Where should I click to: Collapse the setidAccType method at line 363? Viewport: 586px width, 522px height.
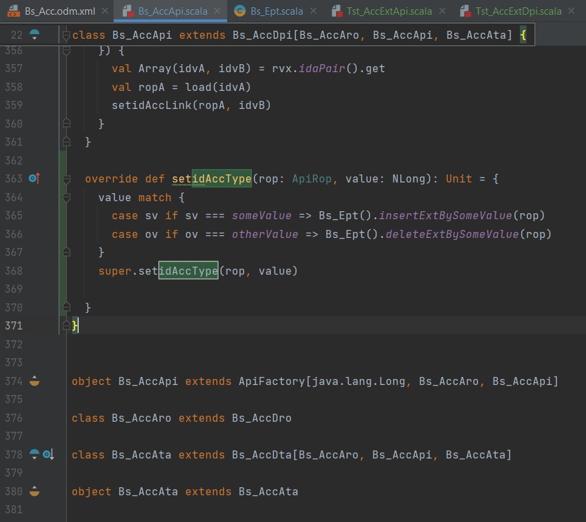click(x=66, y=179)
